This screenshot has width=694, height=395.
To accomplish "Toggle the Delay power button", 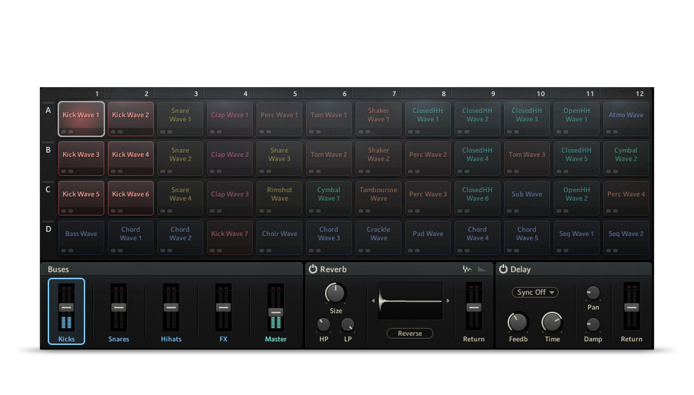I will coord(503,269).
